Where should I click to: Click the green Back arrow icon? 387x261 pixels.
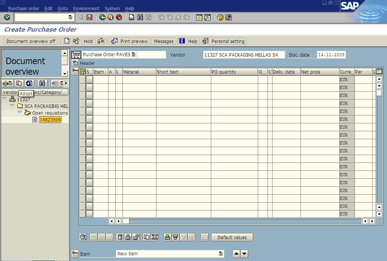102,17
